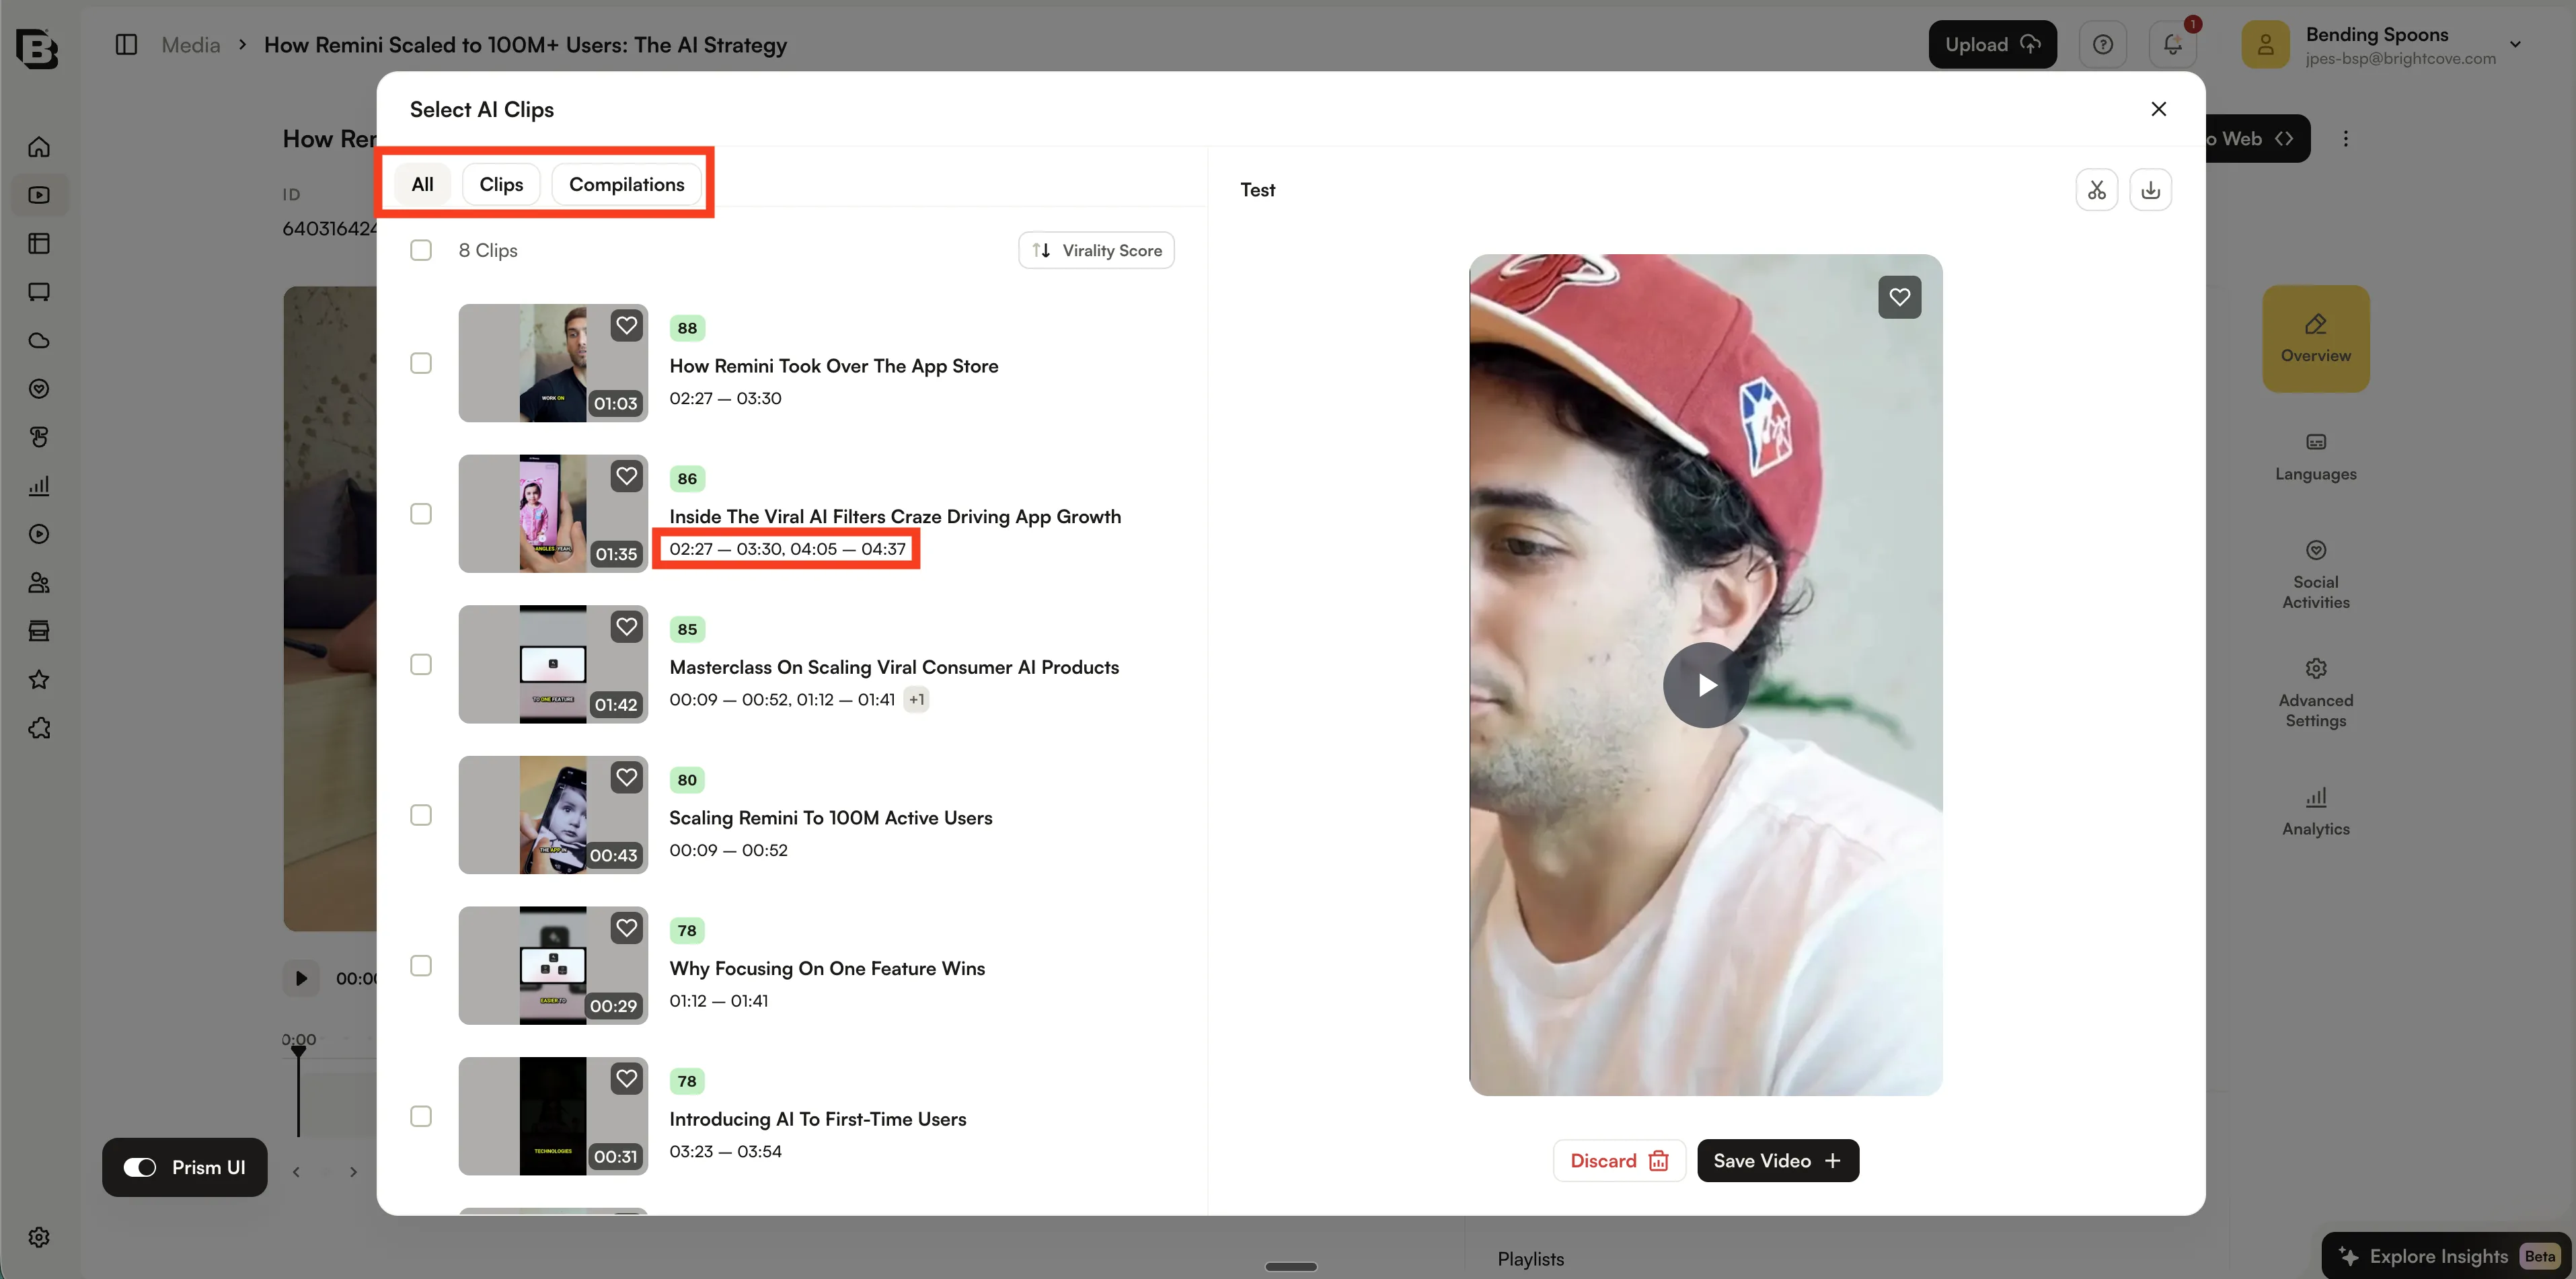Switch to the Clips tab
The width and height of the screenshot is (2576, 1279).
(x=501, y=184)
